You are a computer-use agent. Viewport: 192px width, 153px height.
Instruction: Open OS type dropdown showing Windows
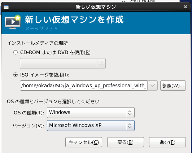pos(91,113)
